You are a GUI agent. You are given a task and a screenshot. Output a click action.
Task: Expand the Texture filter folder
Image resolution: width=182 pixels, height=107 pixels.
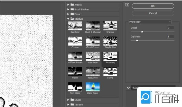tap(68, 105)
